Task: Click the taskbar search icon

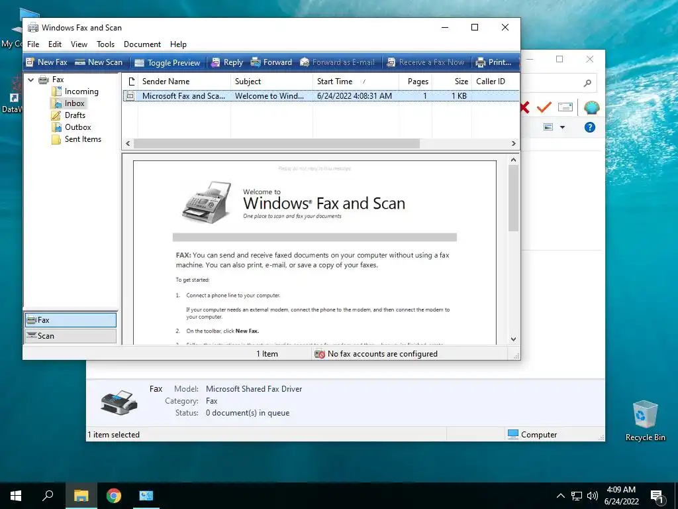Action: click(x=48, y=496)
